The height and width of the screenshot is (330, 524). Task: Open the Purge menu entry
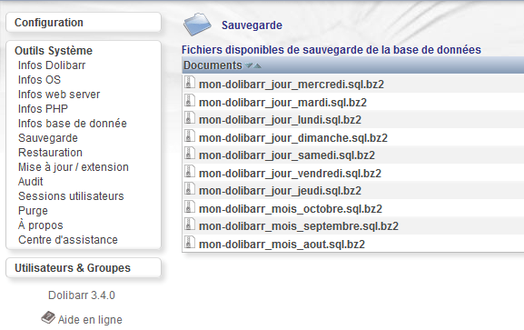33,211
